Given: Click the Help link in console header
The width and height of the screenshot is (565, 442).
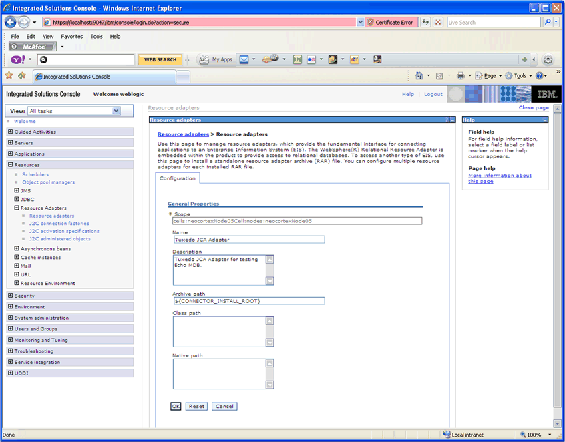Looking at the screenshot, I should [408, 94].
